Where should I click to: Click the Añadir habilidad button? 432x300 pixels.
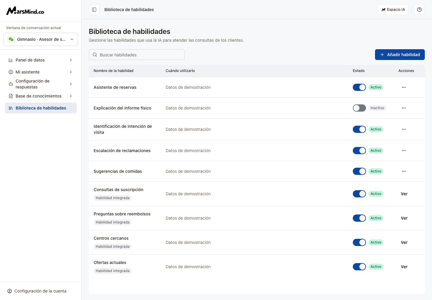tap(400, 55)
